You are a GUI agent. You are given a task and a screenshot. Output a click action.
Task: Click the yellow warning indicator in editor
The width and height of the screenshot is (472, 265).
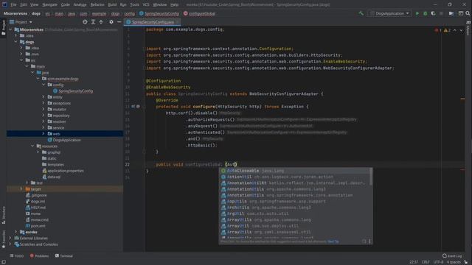(447, 30)
